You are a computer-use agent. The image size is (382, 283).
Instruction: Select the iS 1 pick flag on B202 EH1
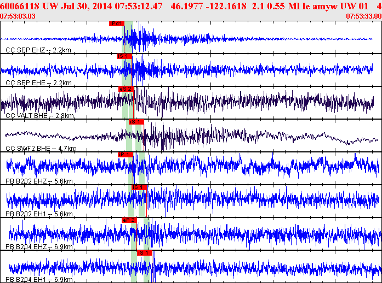click(139, 187)
